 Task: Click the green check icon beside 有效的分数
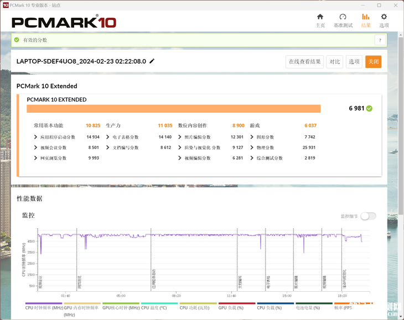[x=17, y=40]
